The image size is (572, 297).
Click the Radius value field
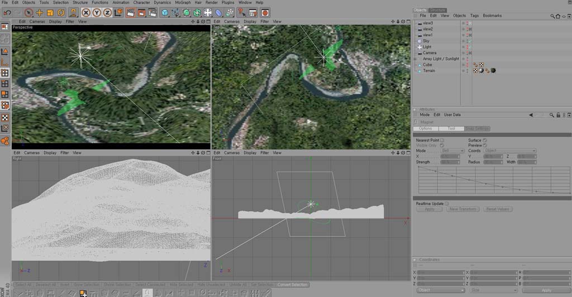tap(493, 162)
